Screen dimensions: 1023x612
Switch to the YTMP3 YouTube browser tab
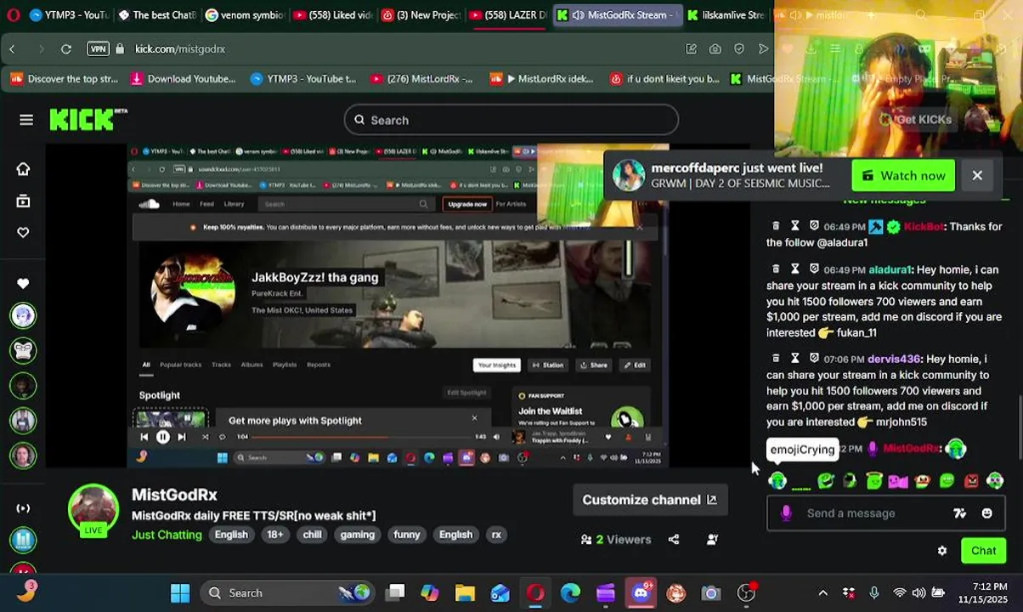(68, 15)
